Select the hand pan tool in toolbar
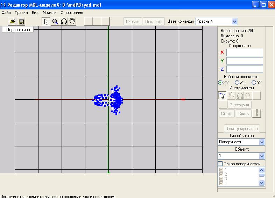 pyautogui.click(x=72, y=22)
